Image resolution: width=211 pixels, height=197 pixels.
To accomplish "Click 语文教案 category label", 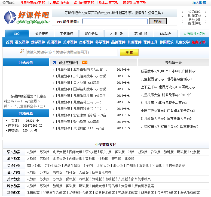I will coord(14,152).
